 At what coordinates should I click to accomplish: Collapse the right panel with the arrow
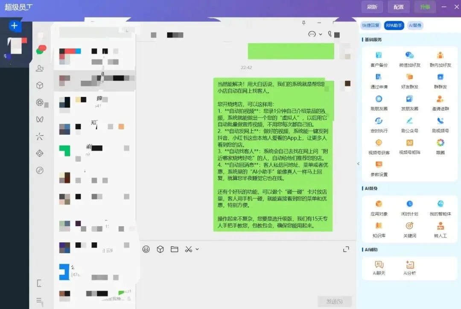click(x=358, y=163)
